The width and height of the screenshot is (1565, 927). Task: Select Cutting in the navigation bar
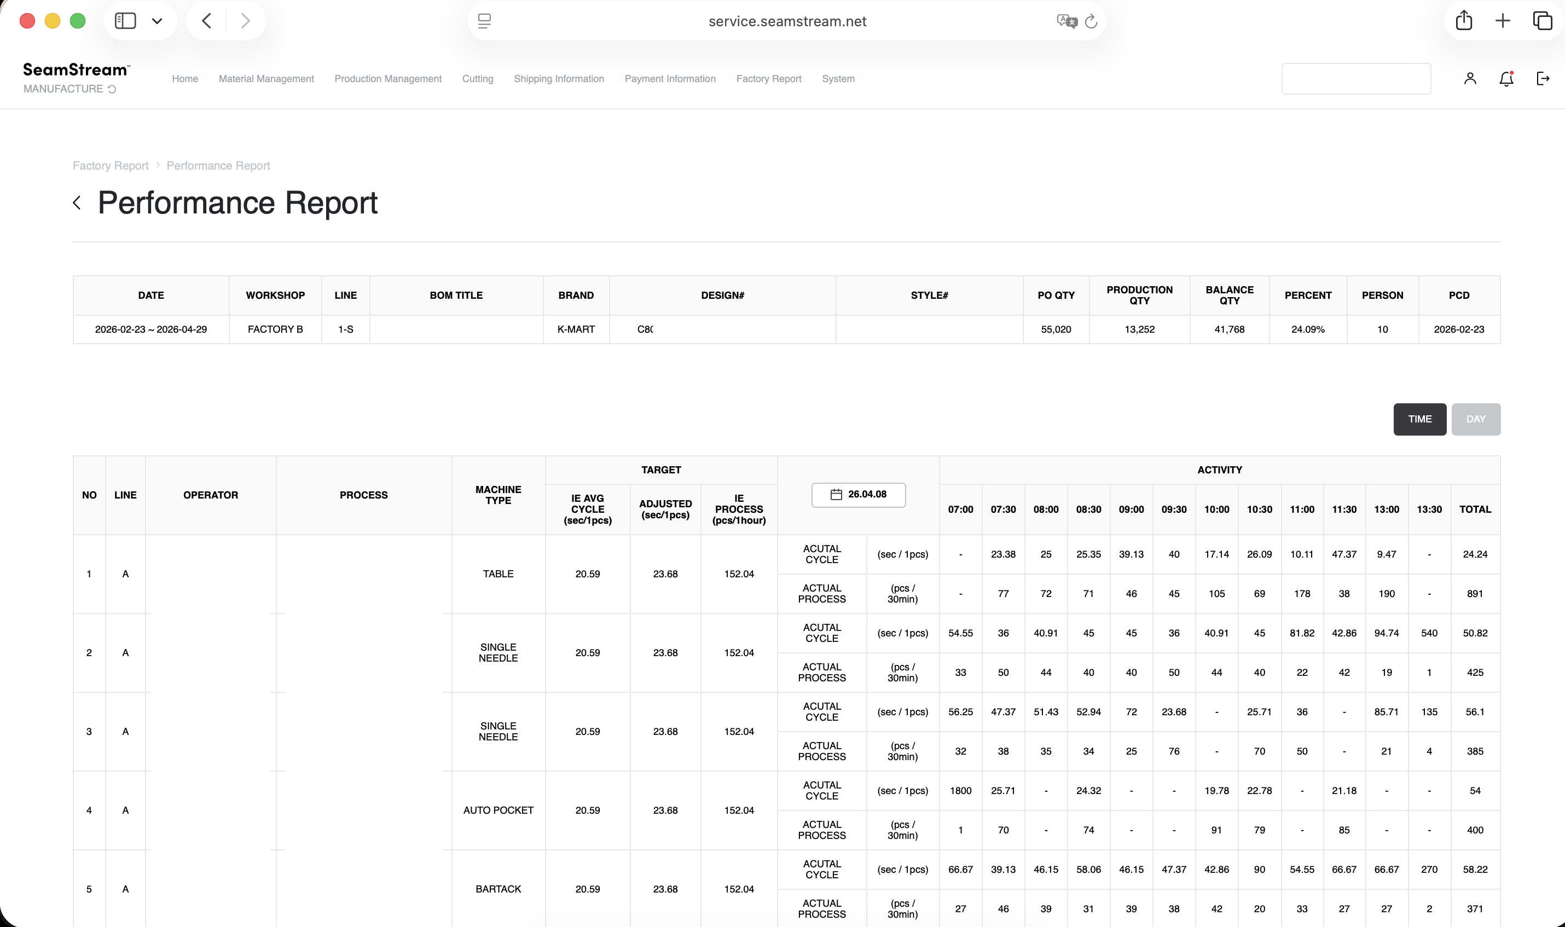[x=477, y=79]
